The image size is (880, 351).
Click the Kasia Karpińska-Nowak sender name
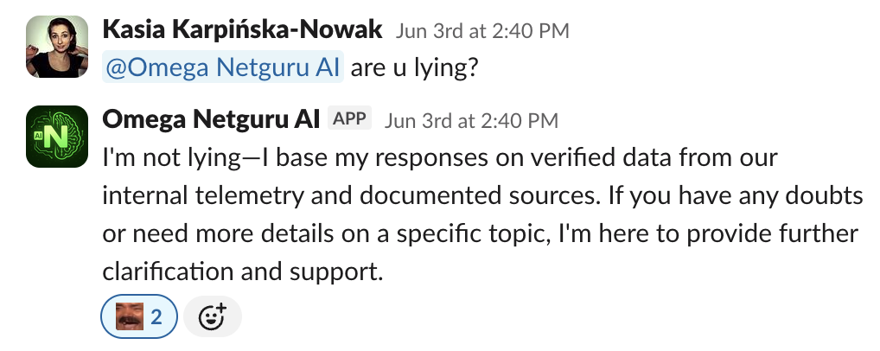coord(242,30)
